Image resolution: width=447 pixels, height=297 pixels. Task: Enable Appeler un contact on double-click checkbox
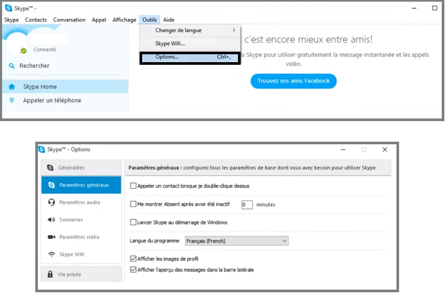133,186
